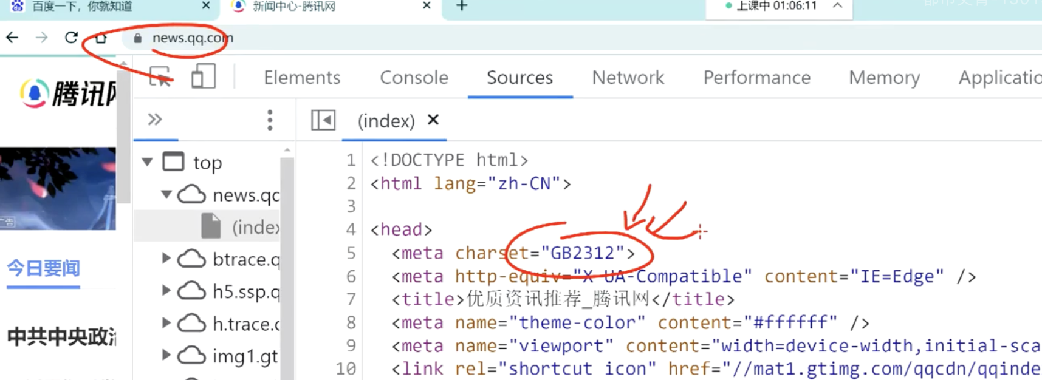Click the browser forward arrow

coord(41,38)
